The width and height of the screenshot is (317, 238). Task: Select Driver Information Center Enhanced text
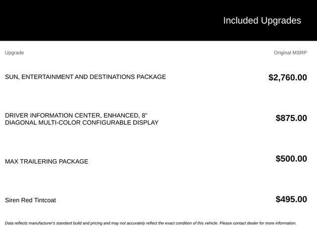[x=76, y=116]
